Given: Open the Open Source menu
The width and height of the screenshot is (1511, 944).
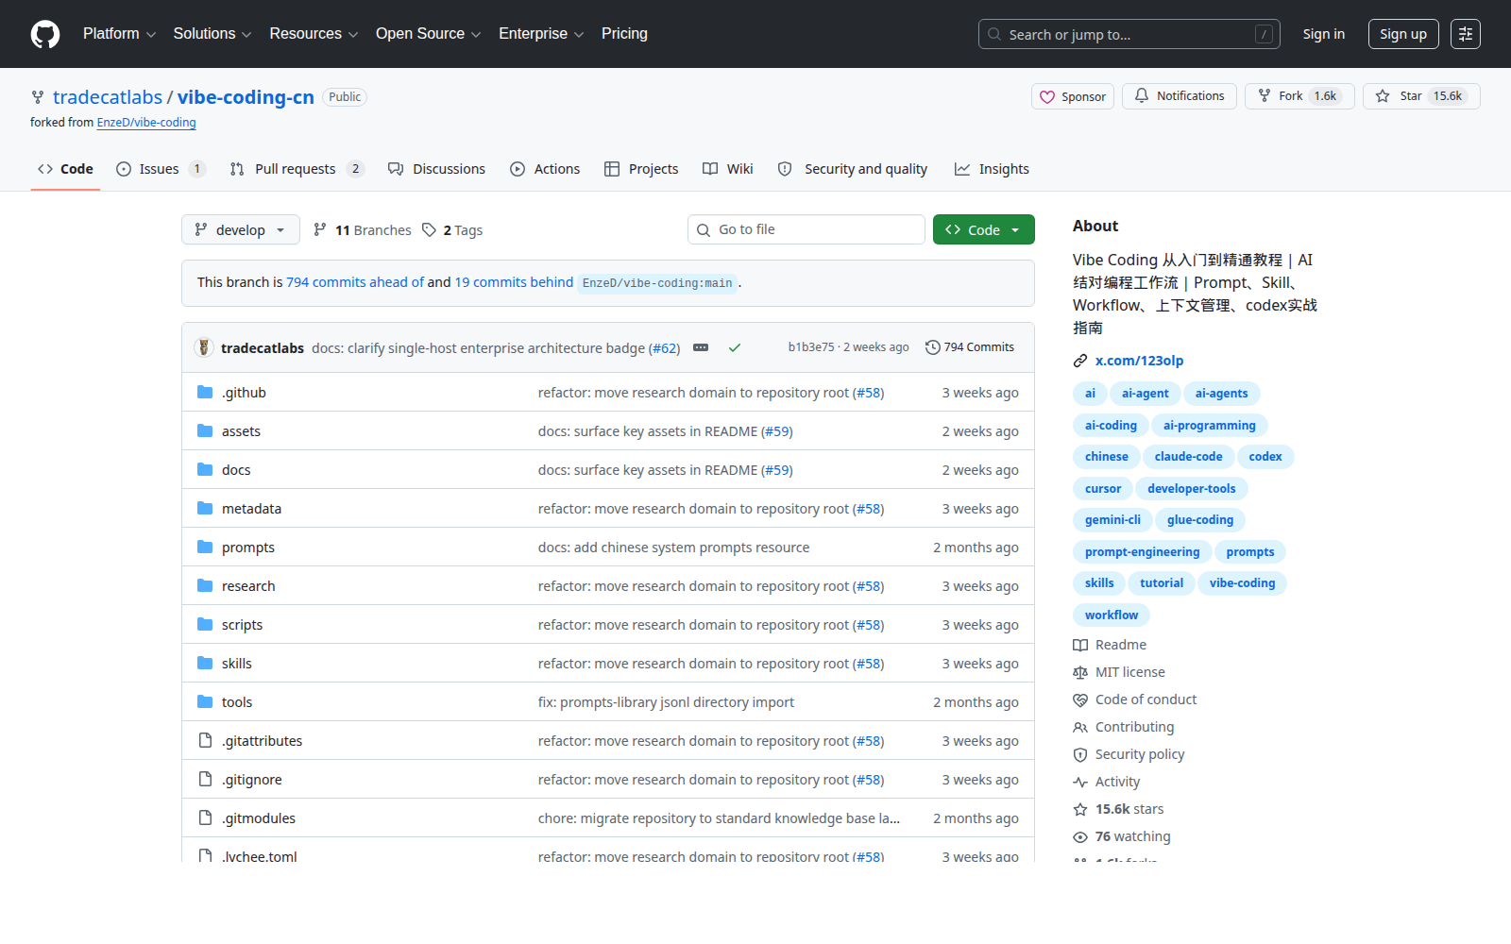Looking at the screenshot, I should click(x=428, y=34).
